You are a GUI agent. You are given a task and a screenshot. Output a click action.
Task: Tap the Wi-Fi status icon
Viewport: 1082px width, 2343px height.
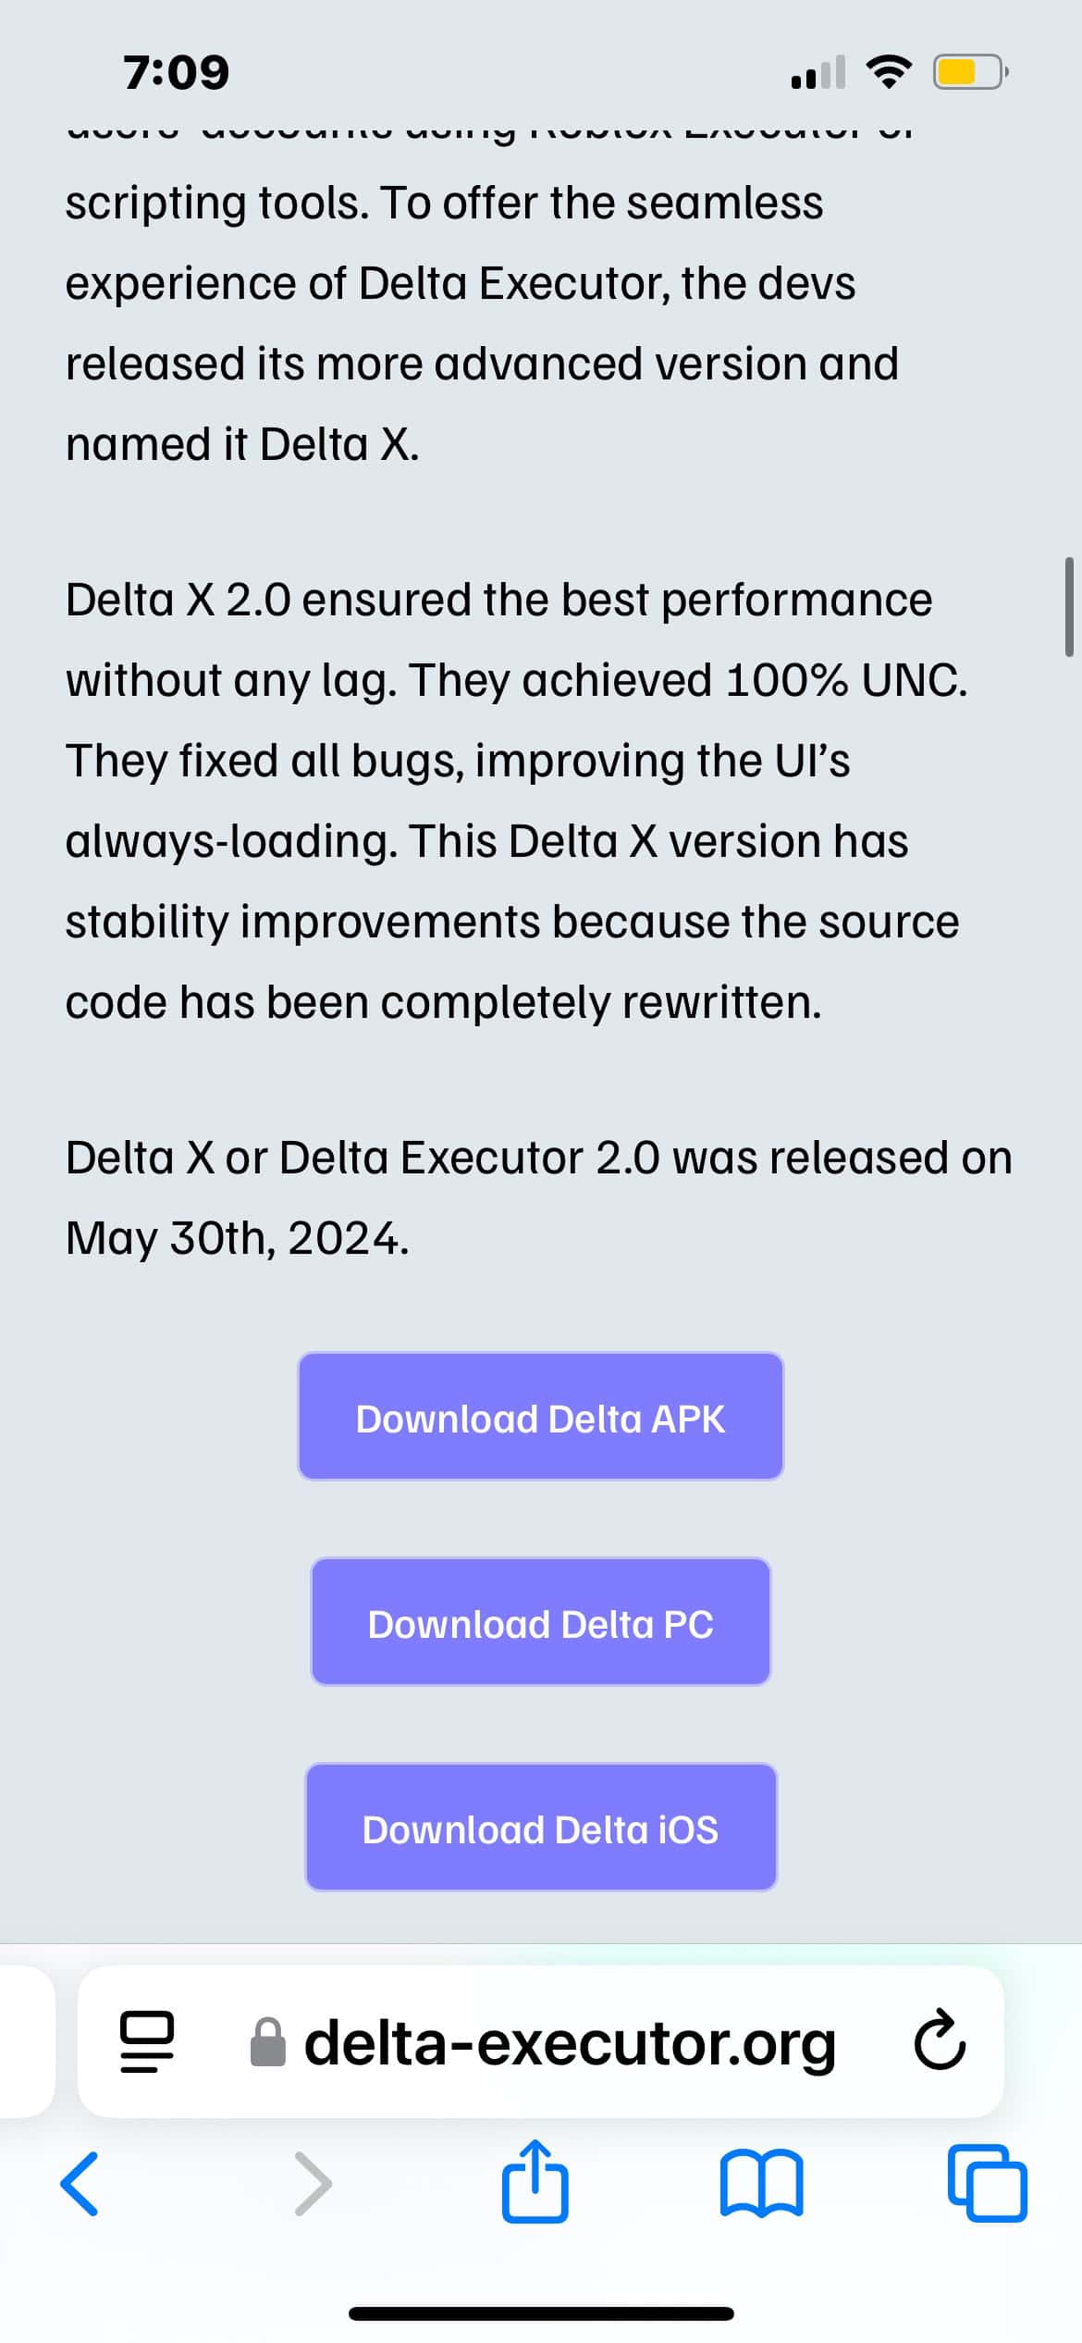(x=888, y=72)
